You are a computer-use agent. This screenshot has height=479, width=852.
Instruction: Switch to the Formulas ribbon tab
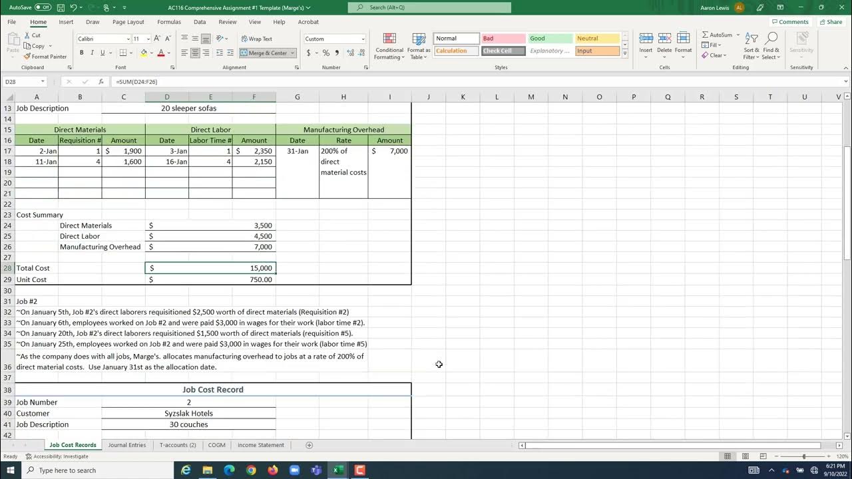point(169,22)
